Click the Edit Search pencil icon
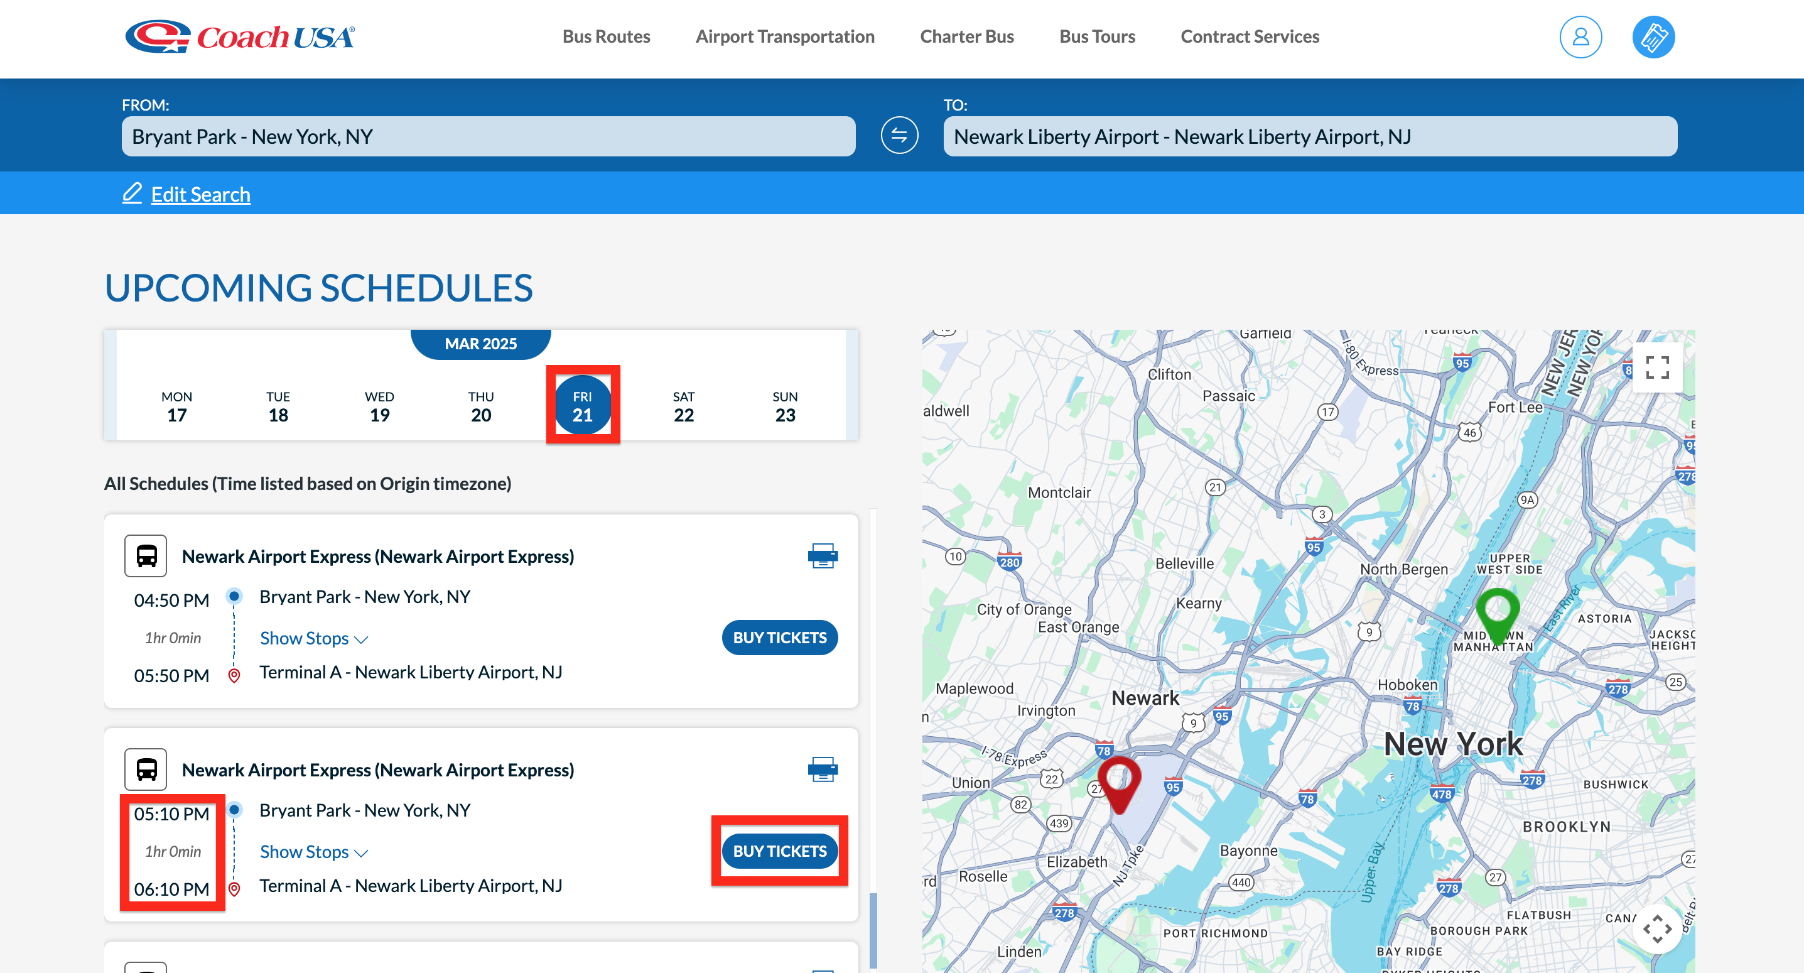This screenshot has height=973, width=1804. (132, 193)
